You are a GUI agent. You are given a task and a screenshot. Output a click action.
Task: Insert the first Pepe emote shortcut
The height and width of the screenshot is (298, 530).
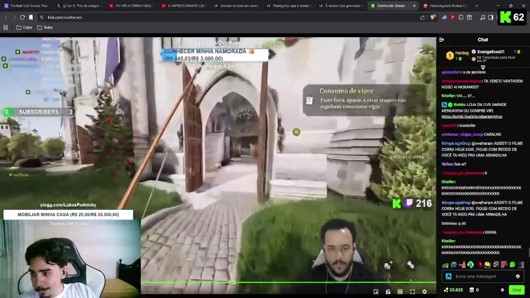pyautogui.click(x=445, y=265)
